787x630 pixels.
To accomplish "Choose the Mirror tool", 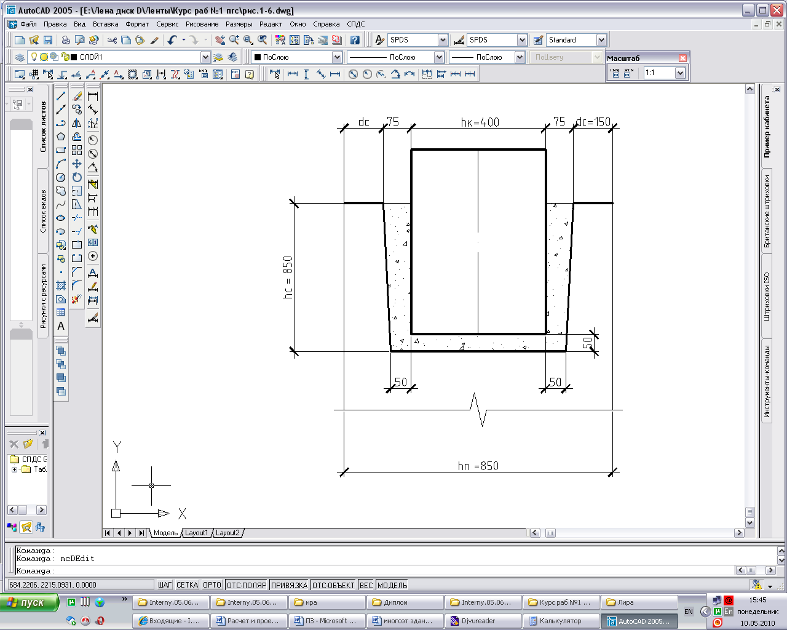I will pyautogui.click(x=77, y=123).
